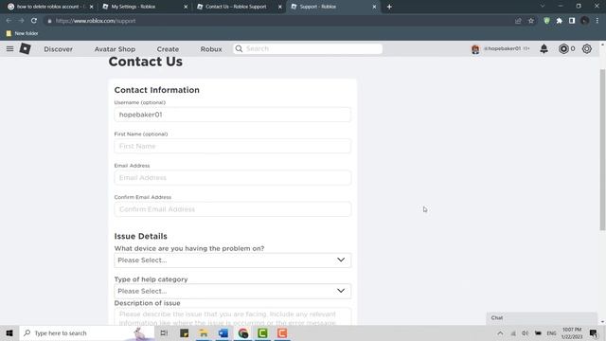This screenshot has width=606, height=341.
Task: Open the notifications bell
Action: click(x=544, y=48)
